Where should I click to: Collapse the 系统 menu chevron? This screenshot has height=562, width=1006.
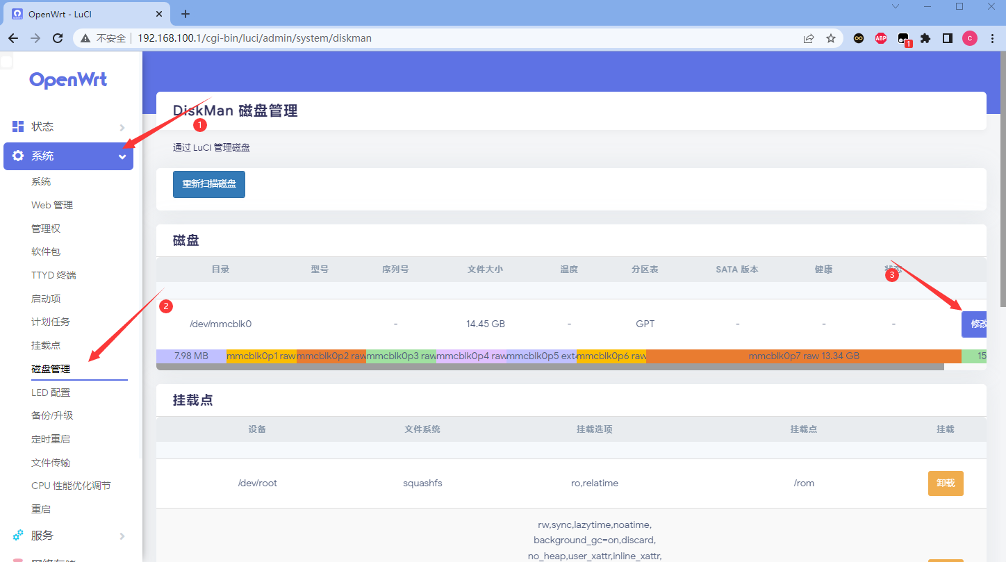click(122, 156)
